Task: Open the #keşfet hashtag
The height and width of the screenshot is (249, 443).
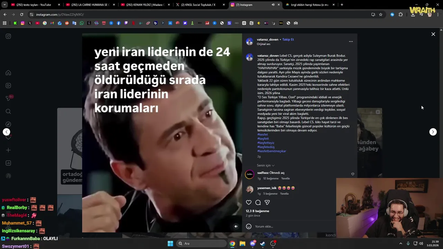Action: click(262, 134)
